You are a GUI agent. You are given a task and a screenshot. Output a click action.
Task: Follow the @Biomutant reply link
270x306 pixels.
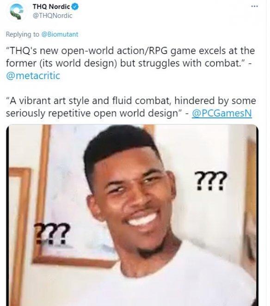[x=60, y=34]
